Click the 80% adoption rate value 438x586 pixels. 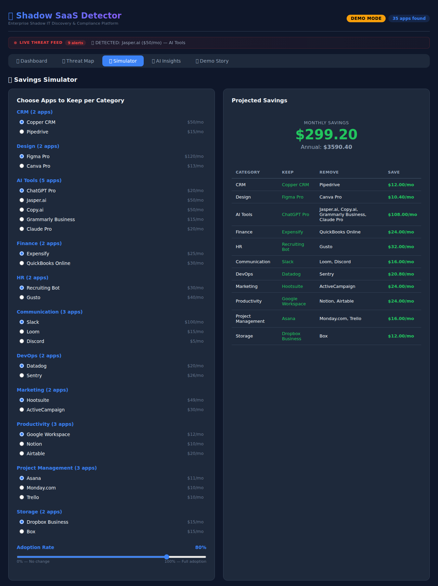click(x=201, y=547)
